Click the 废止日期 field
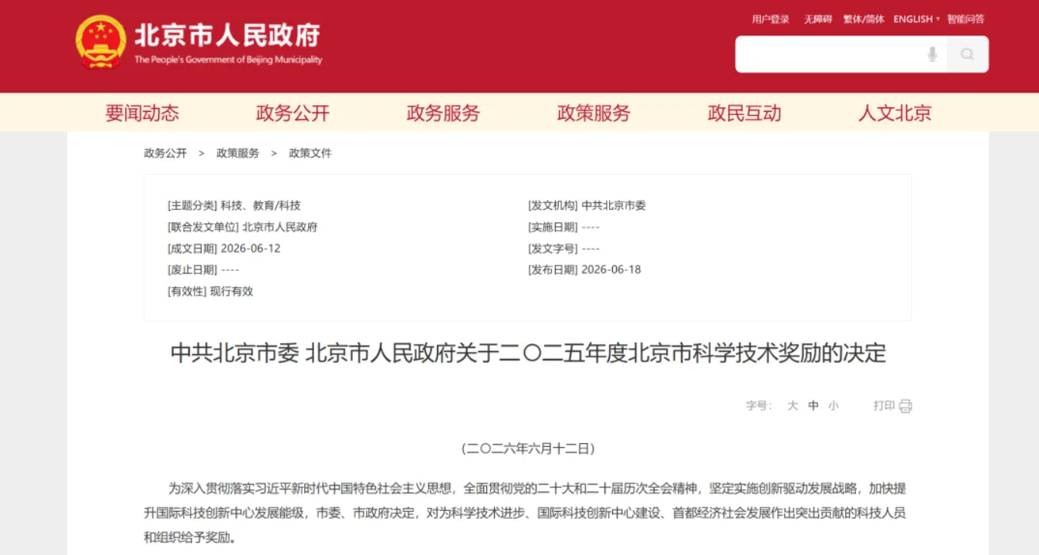This screenshot has width=1039, height=555. click(x=203, y=269)
